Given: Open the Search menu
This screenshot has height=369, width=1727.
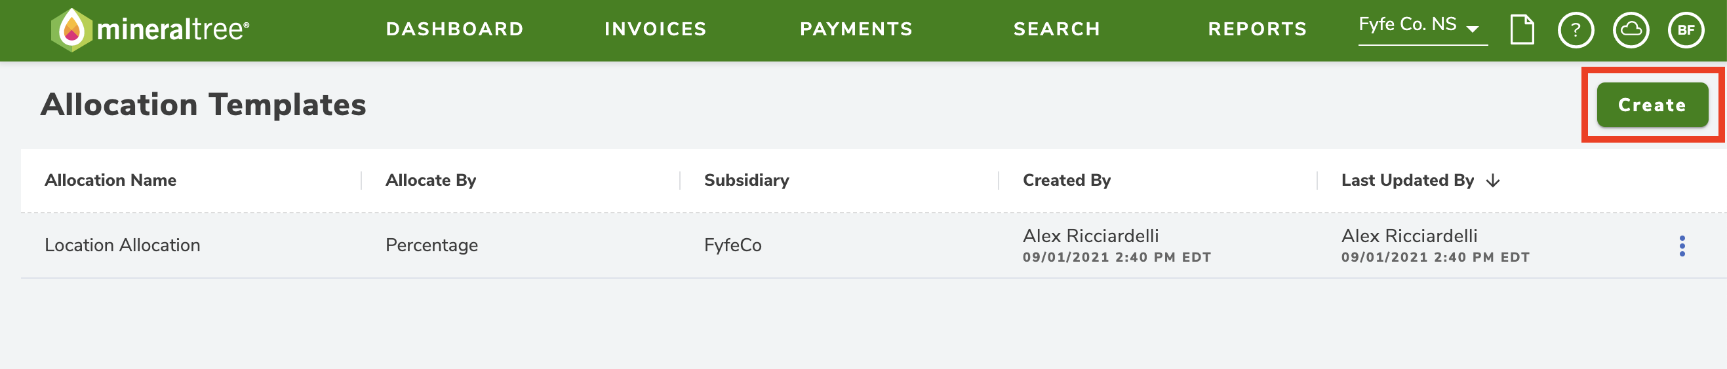Looking at the screenshot, I should tap(1056, 29).
